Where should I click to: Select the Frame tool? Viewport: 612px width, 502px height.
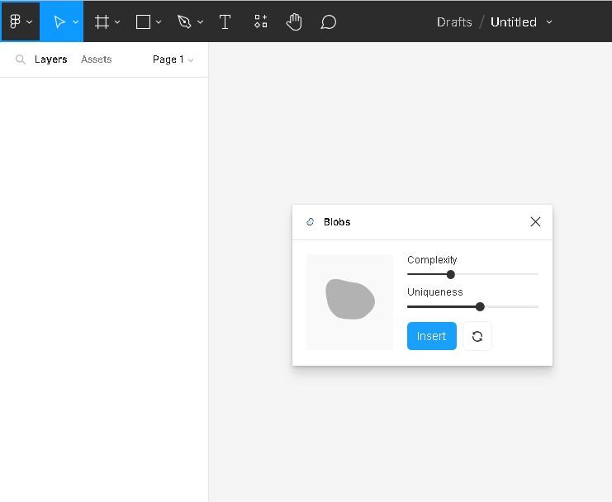pyautogui.click(x=102, y=22)
